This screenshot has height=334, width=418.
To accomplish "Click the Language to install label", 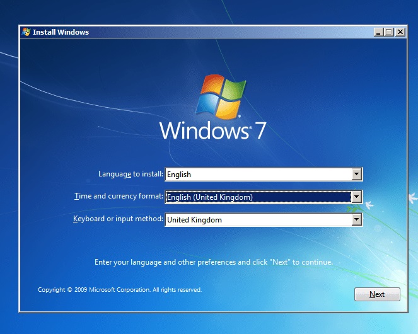I will (x=131, y=174).
